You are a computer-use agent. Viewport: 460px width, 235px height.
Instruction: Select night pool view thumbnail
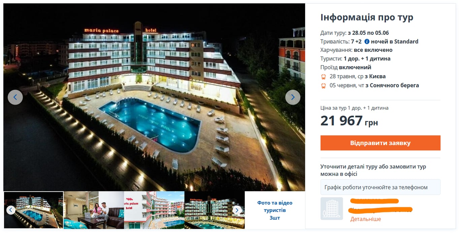(x=33, y=210)
